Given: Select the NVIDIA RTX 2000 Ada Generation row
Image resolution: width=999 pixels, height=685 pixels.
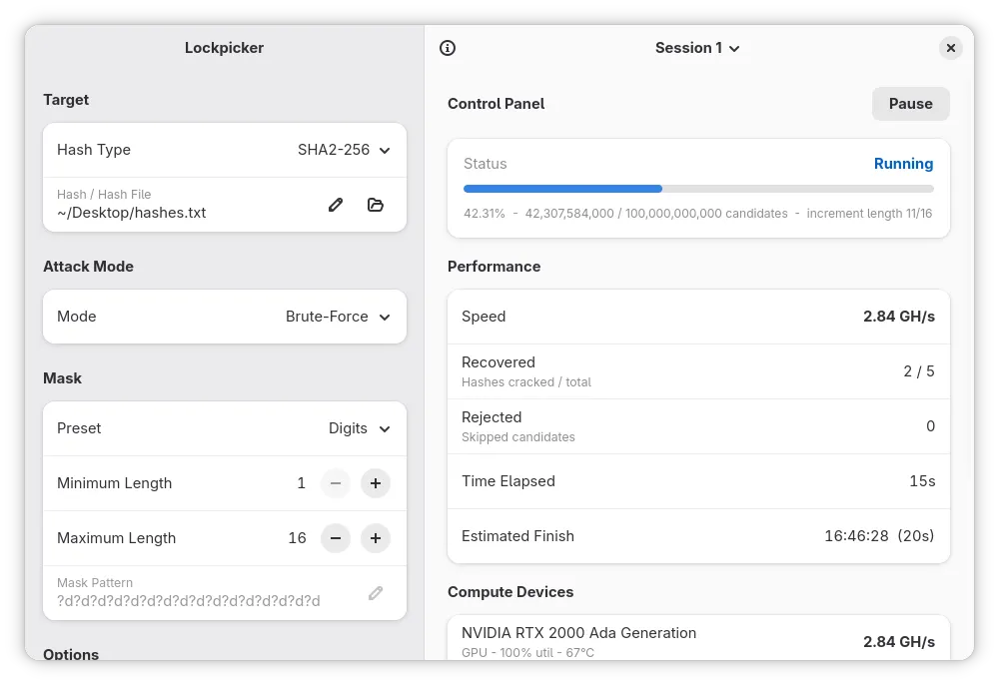Looking at the screenshot, I should click(698, 638).
